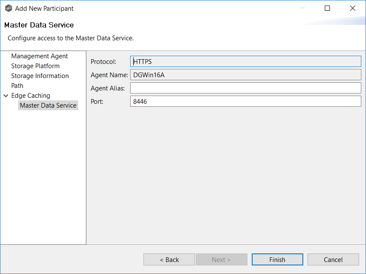The height and width of the screenshot is (274, 366).
Task: Cancel the Add New Participant wizard
Action: [333, 259]
